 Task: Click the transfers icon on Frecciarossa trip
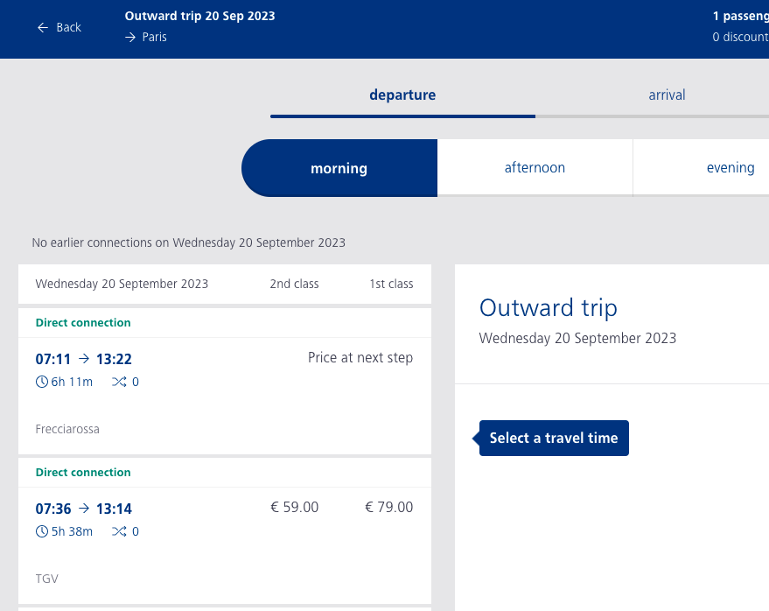click(119, 383)
